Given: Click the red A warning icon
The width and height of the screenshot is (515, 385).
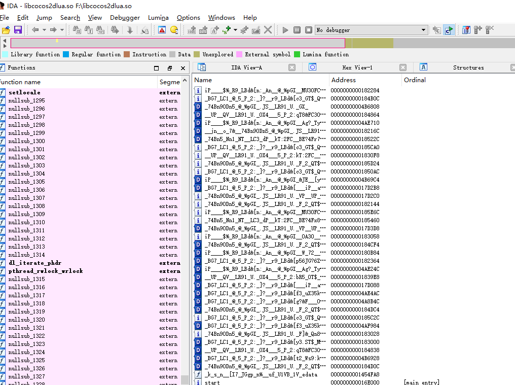Looking at the screenshot, I should point(162,30).
